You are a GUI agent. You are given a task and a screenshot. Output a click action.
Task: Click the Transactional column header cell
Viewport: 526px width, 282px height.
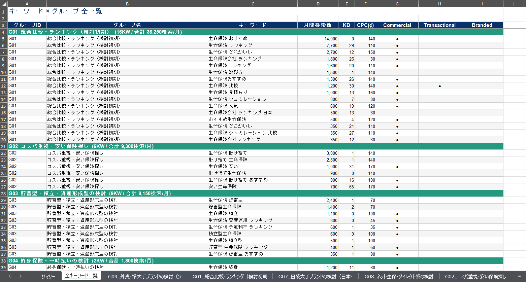point(439,25)
